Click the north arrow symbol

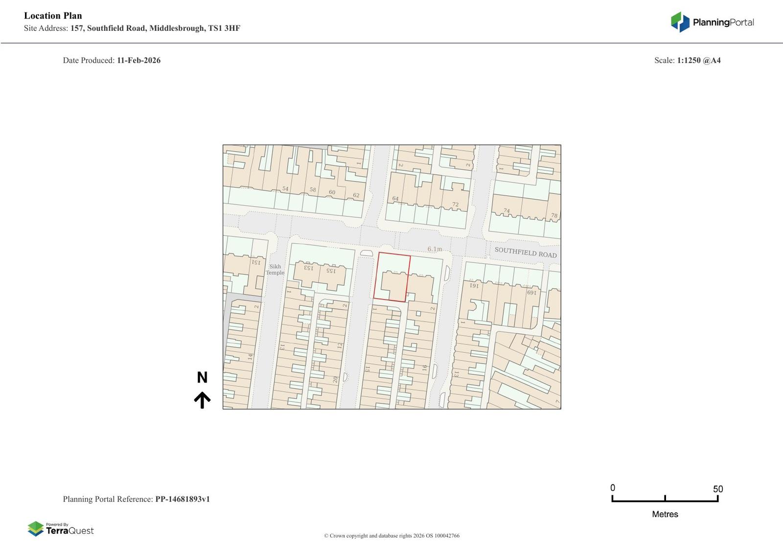tap(202, 400)
